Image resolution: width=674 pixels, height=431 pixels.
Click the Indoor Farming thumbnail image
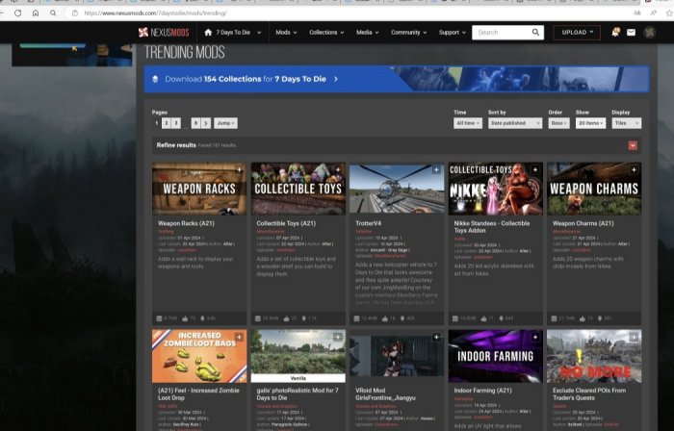click(x=495, y=356)
